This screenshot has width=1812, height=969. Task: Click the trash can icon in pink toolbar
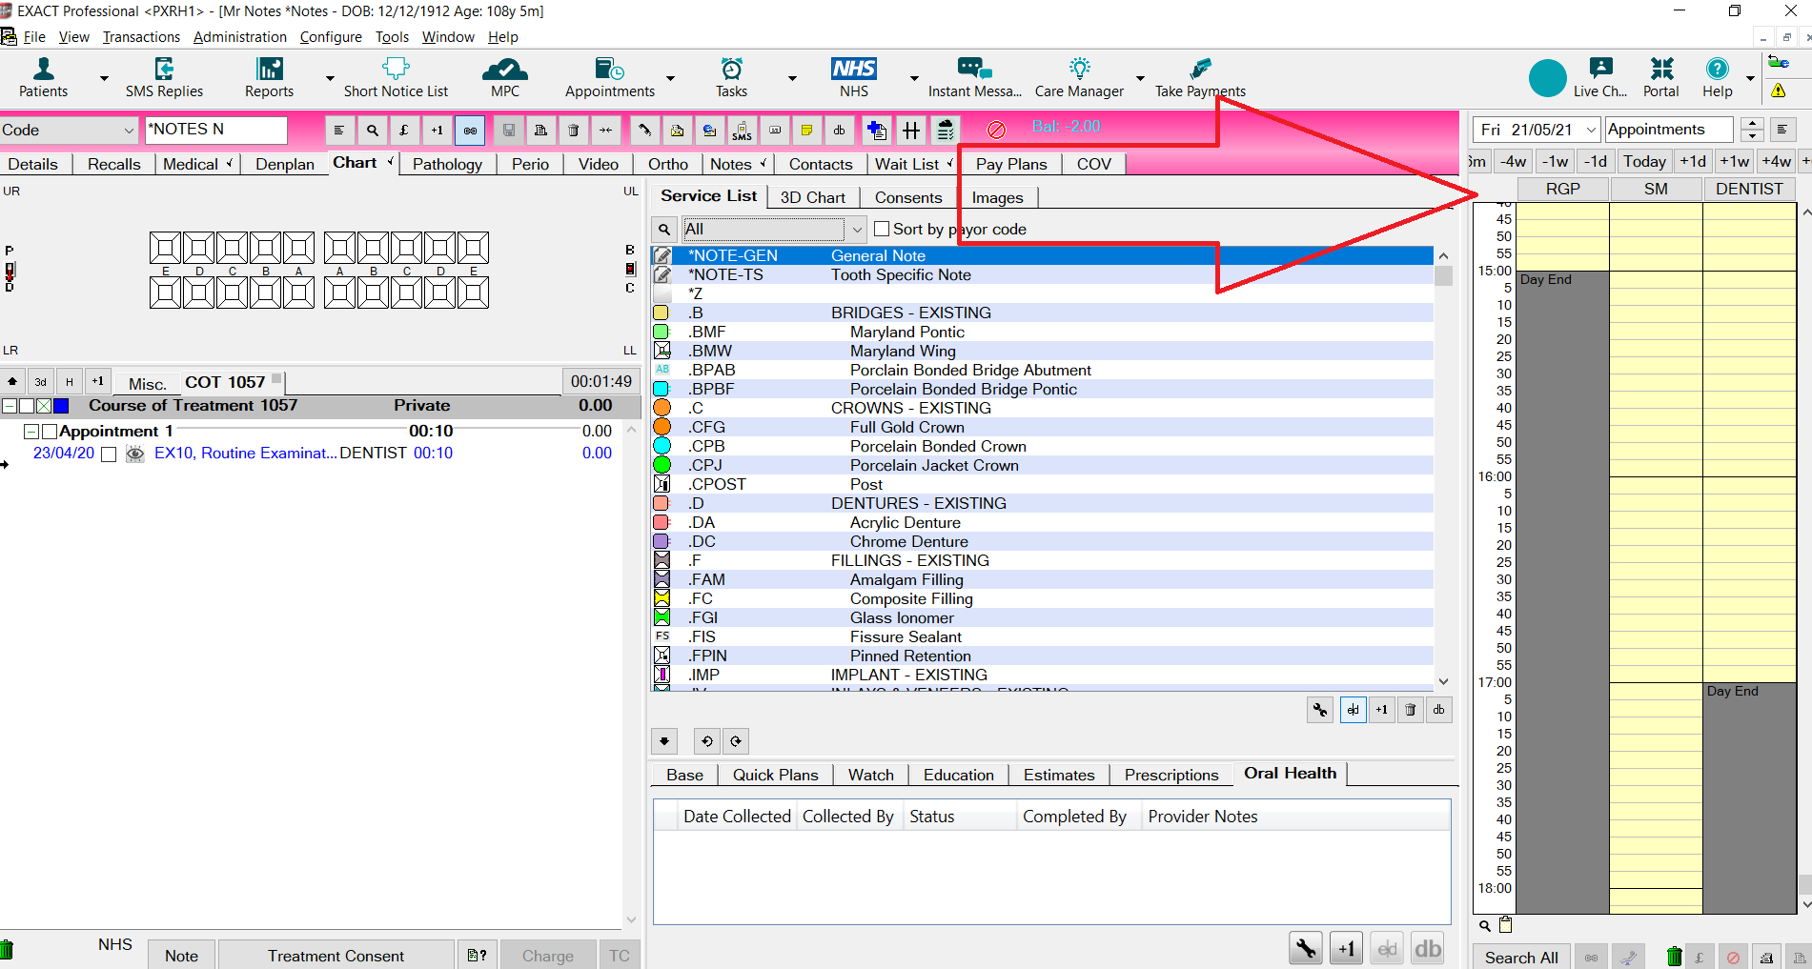(574, 131)
